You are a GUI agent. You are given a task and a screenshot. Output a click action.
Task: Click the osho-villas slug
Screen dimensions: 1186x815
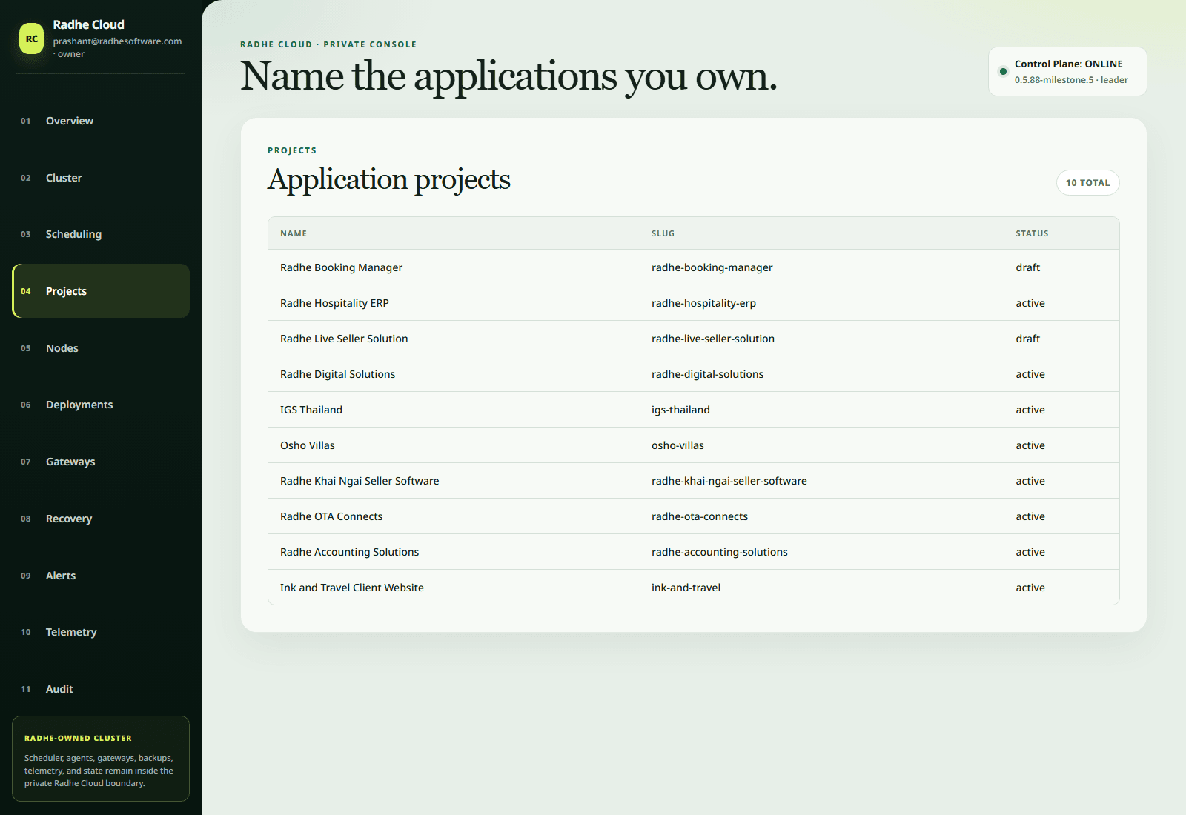click(x=678, y=445)
